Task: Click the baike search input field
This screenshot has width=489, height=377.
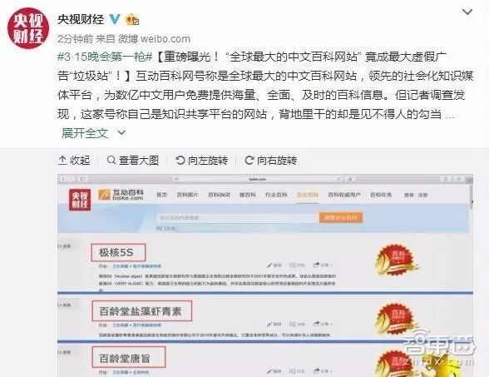Action: coord(238,217)
